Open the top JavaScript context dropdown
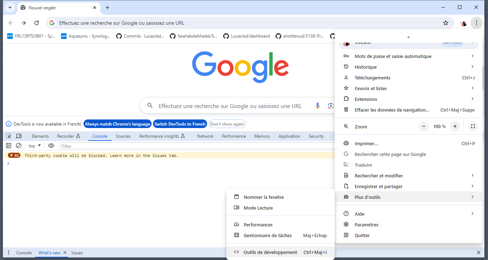The height and width of the screenshot is (260, 488). [x=35, y=146]
